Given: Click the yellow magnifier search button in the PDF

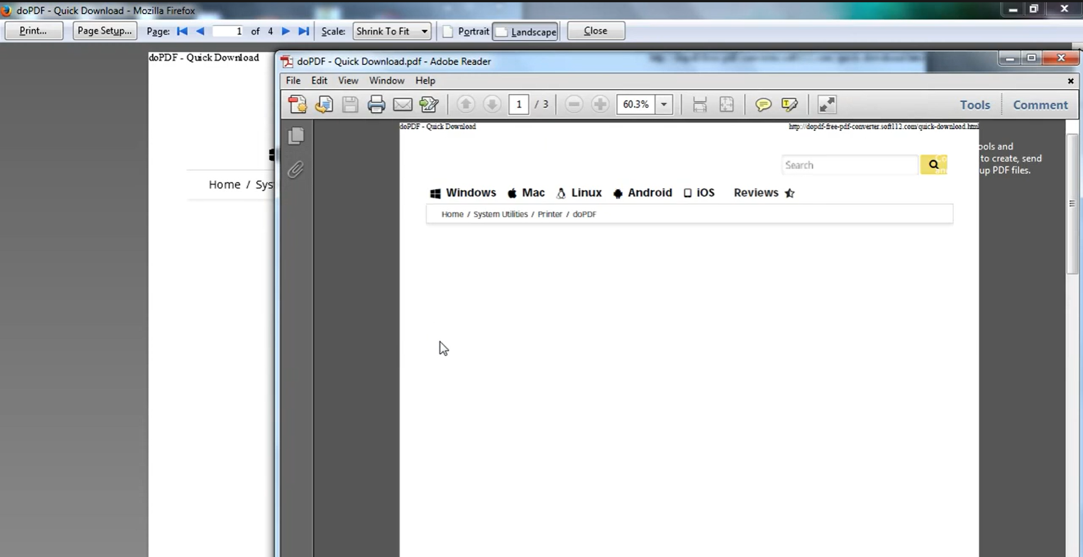Looking at the screenshot, I should [x=934, y=165].
